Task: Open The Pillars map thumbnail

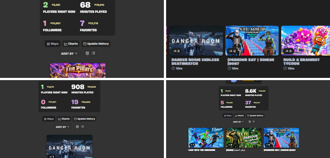Action: pos(78,70)
